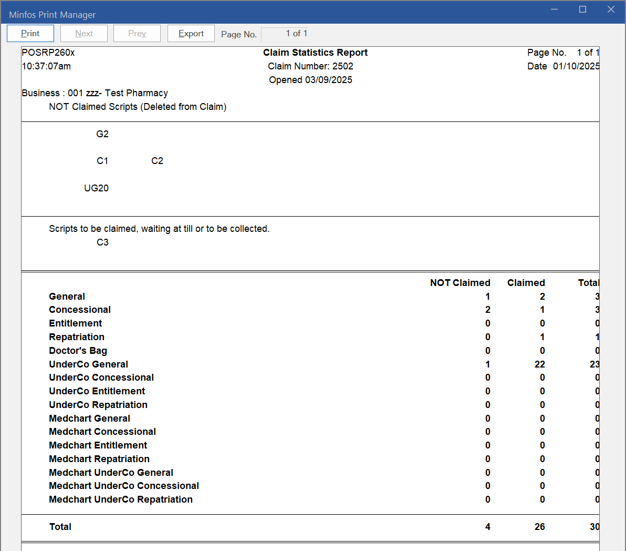Click the Minfos Print Manager title text
626x551 pixels.
[53, 15]
